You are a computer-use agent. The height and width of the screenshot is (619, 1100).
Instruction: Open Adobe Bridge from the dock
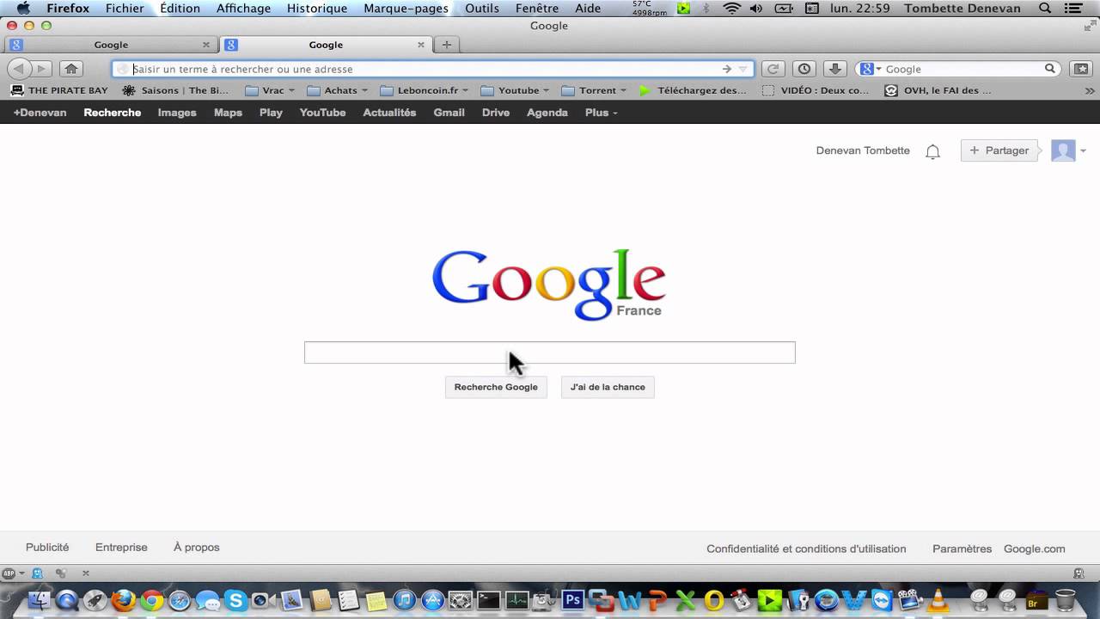click(x=1038, y=601)
